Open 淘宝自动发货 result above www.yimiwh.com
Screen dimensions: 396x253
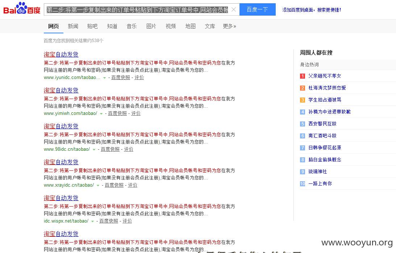coord(61,90)
